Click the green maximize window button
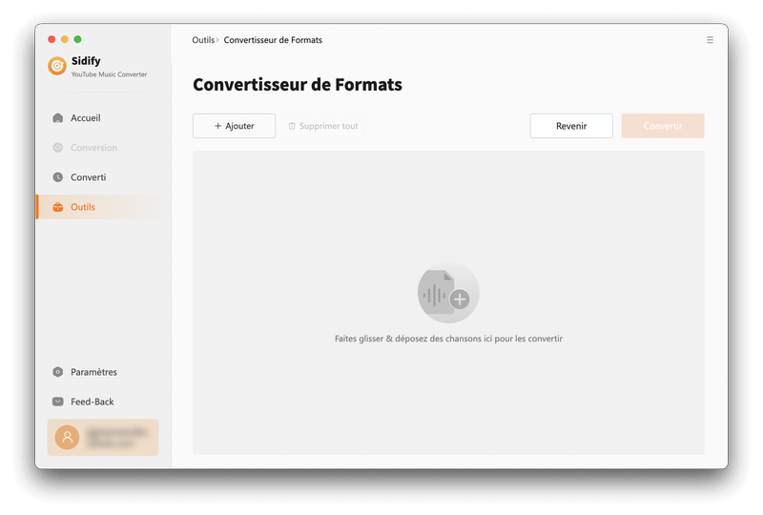The width and height of the screenshot is (763, 515). coord(78,39)
